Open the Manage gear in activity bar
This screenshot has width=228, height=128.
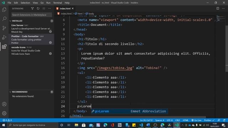(x=4, y=113)
